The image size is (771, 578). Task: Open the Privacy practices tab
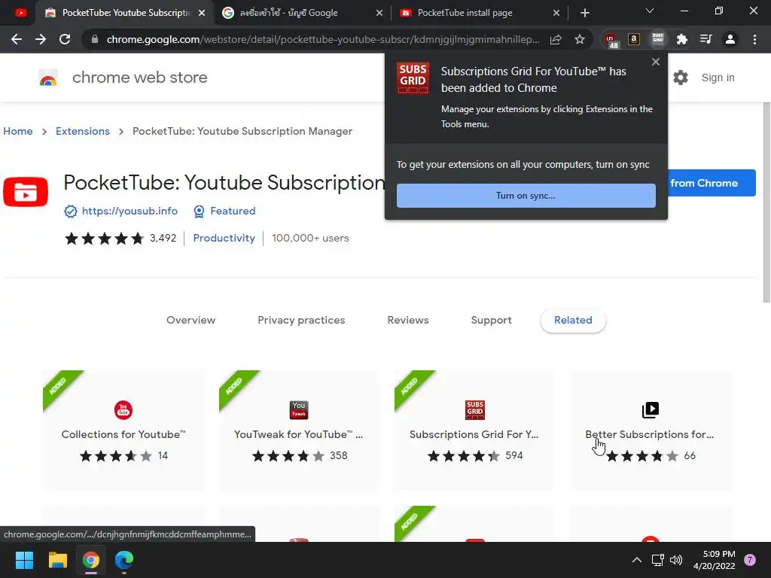coord(301,320)
